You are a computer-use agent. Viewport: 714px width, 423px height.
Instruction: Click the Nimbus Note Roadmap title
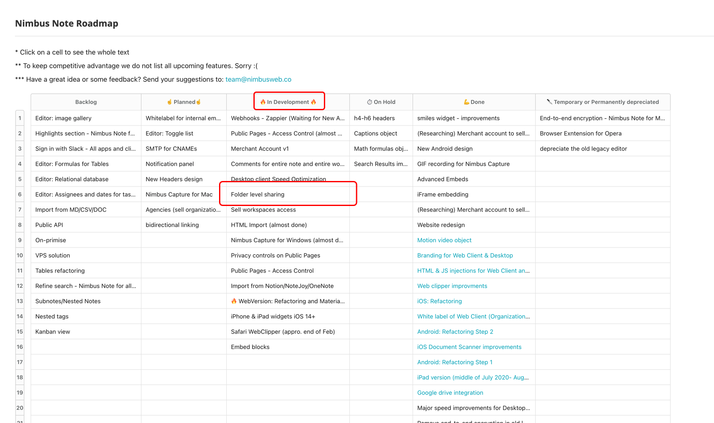coord(67,23)
